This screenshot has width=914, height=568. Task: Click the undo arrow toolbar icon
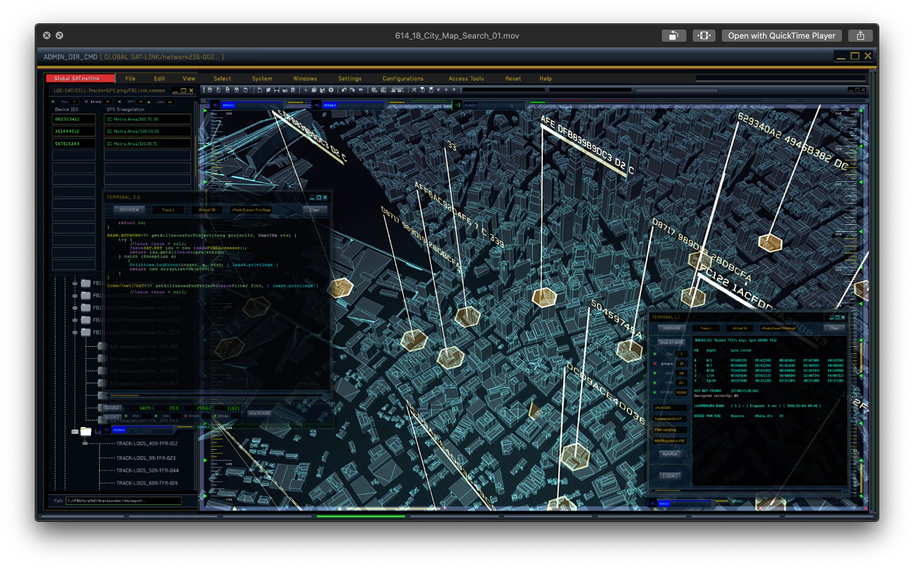pos(344,90)
